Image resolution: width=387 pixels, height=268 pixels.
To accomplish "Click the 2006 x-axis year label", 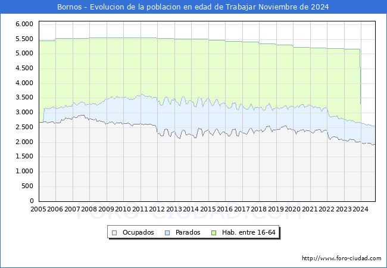I will tap(55, 209).
